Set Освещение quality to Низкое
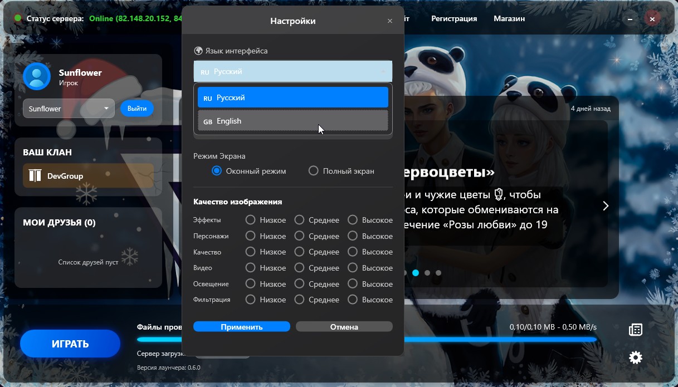 tap(251, 284)
